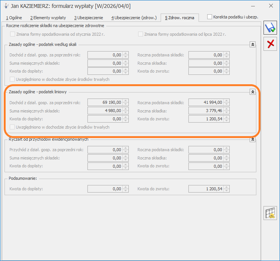Select the 4 Ubezpieczenie (zdrow.) tab
The width and height of the screenshot is (280, 261).
coord(134,18)
